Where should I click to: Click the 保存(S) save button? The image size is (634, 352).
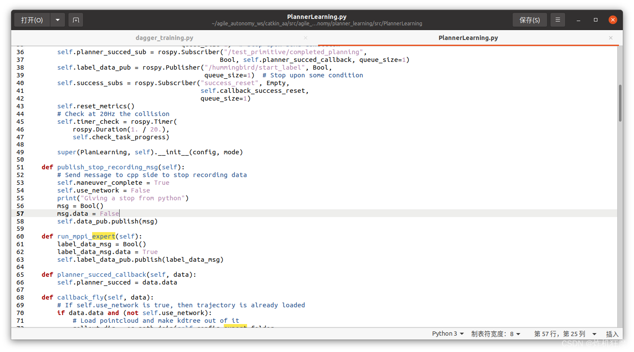529,20
